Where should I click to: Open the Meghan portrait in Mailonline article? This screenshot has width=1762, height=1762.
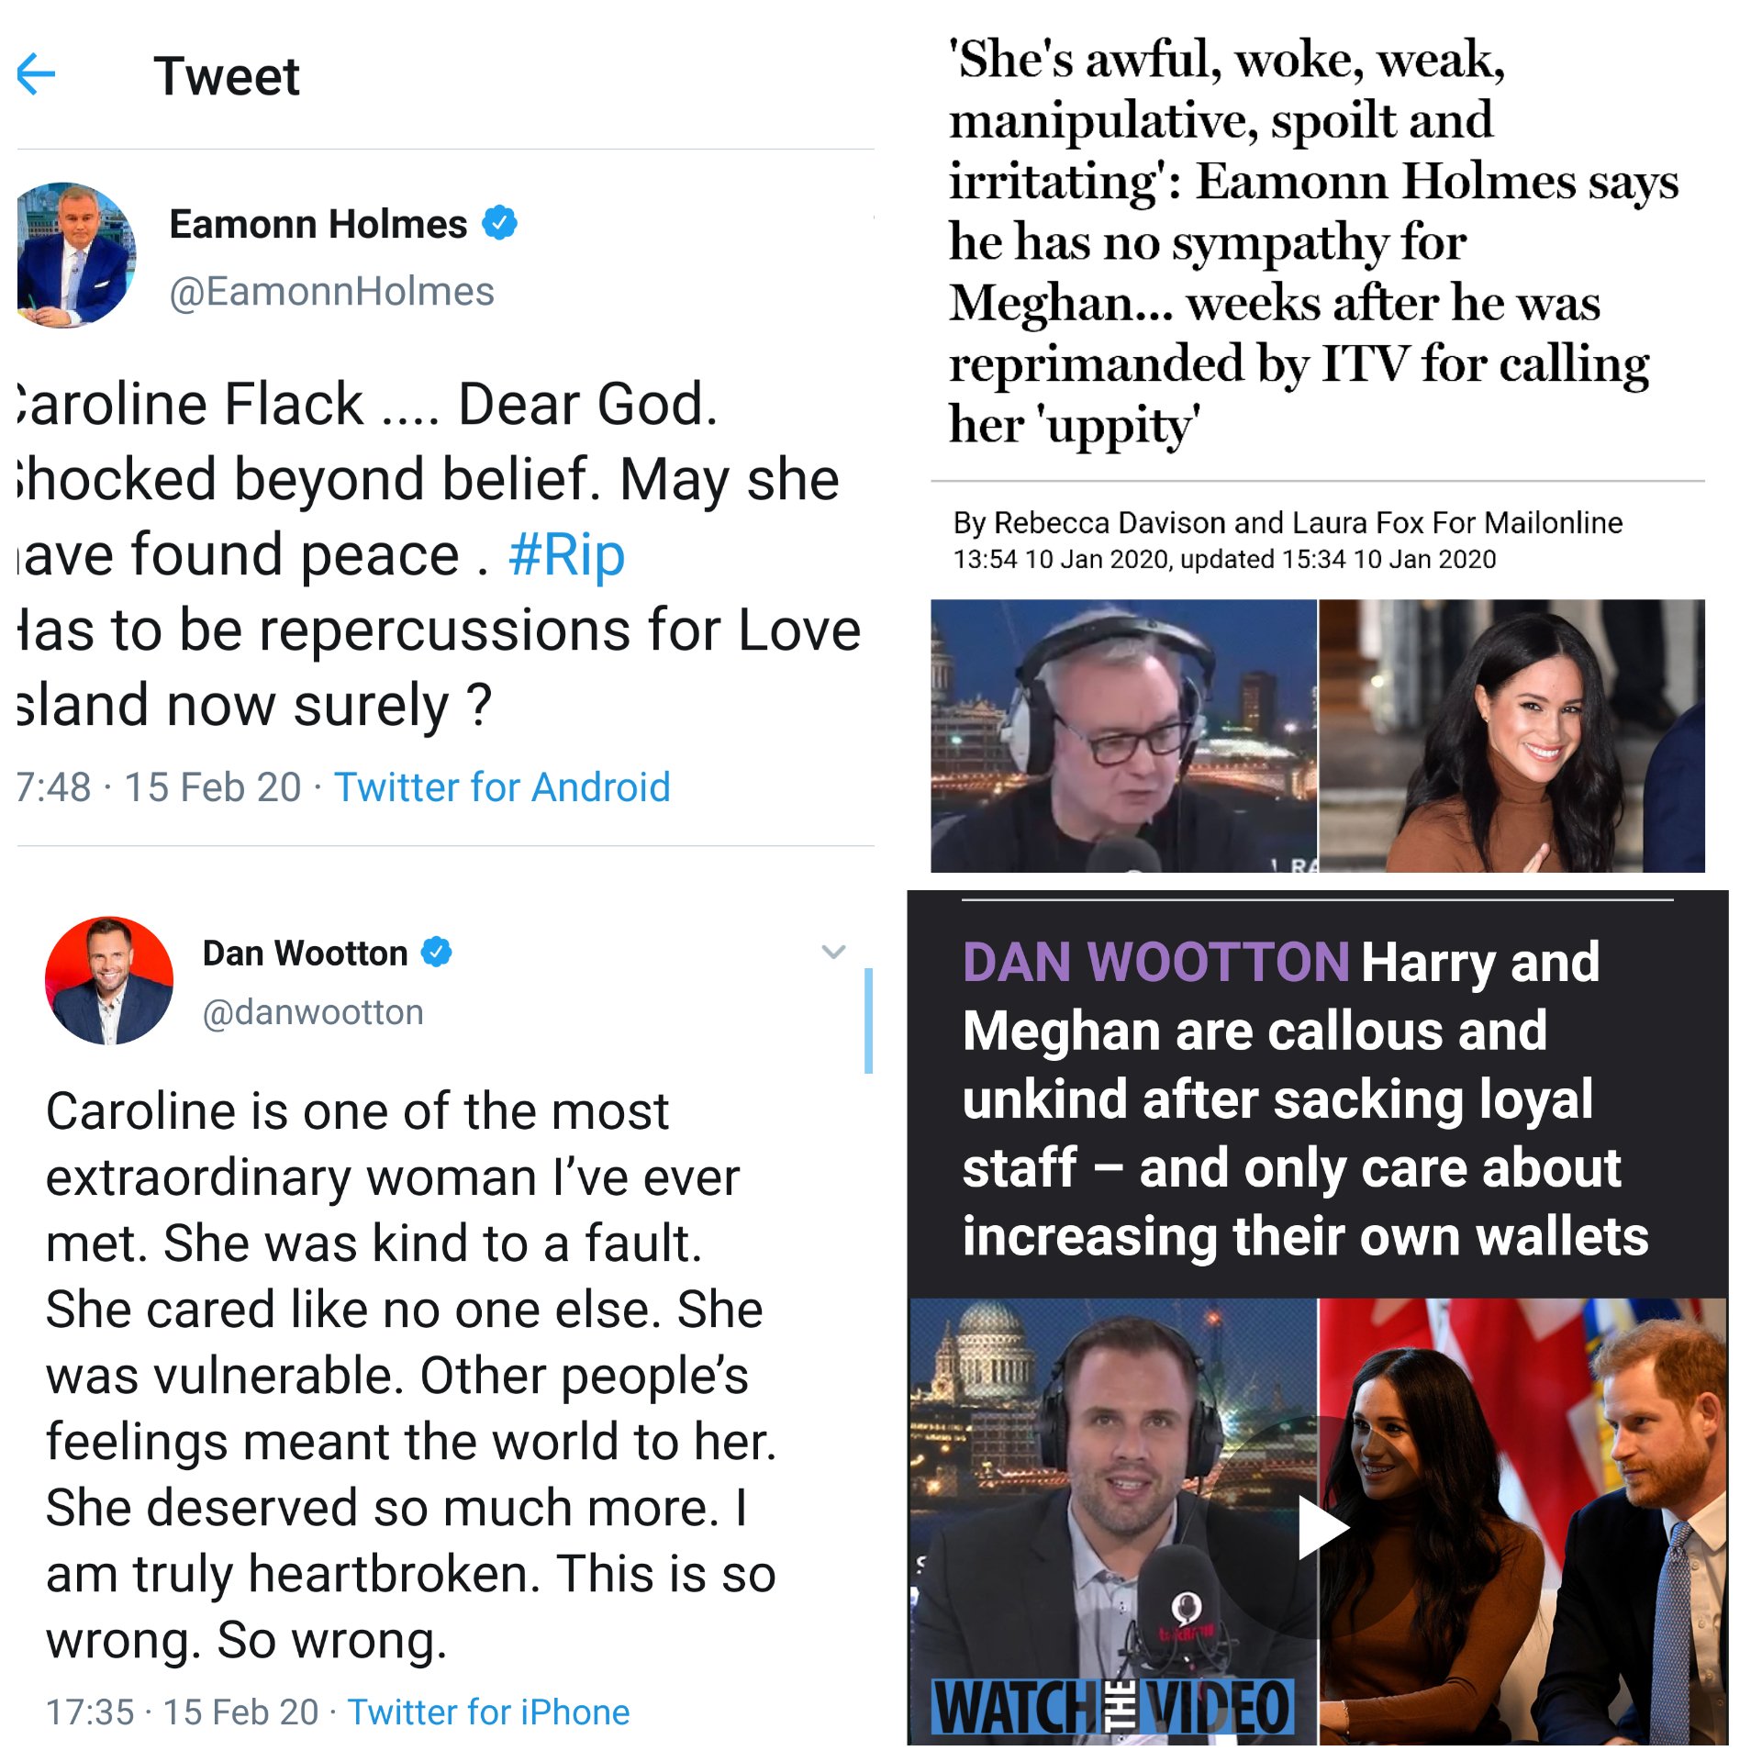pos(1511,736)
